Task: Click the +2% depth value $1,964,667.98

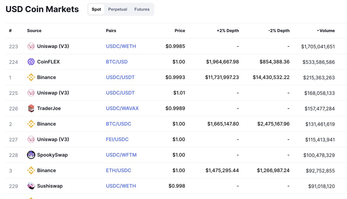Action: [223, 62]
